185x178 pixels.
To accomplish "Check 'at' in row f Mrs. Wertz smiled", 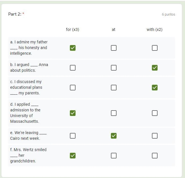I will (114, 156).
